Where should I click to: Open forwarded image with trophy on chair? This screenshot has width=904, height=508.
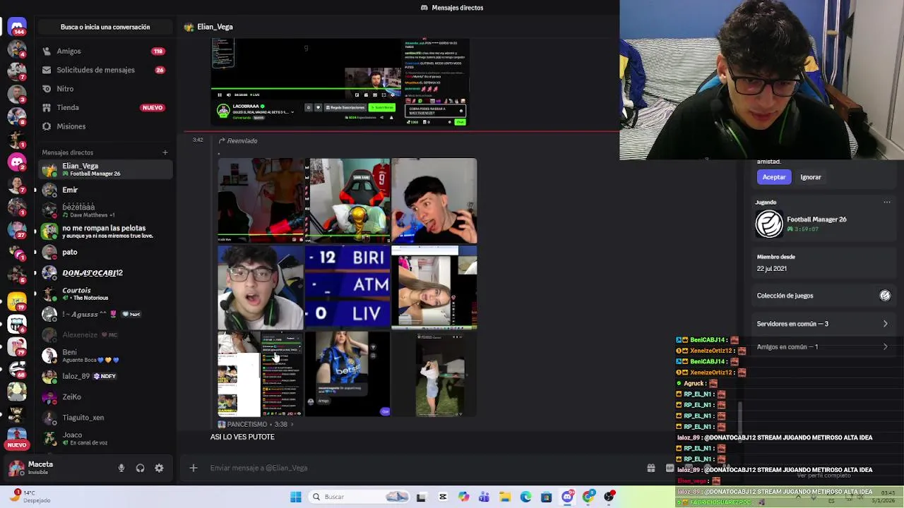click(x=347, y=200)
